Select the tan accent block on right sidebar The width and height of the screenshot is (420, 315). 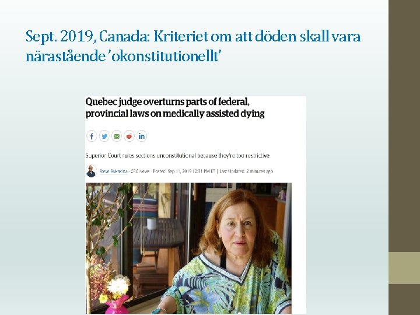pos(404,268)
